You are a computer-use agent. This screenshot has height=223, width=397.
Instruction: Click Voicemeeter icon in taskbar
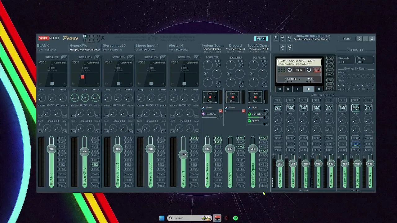217,218
